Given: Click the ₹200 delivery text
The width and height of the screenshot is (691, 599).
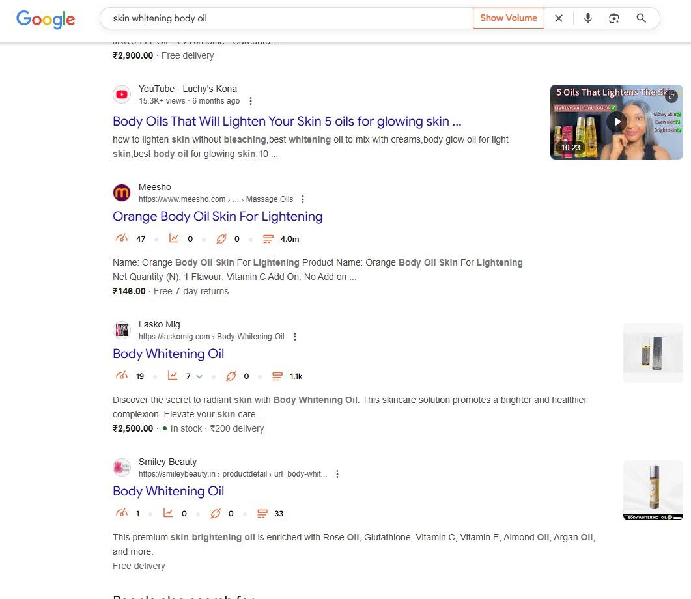Looking at the screenshot, I should pos(237,428).
